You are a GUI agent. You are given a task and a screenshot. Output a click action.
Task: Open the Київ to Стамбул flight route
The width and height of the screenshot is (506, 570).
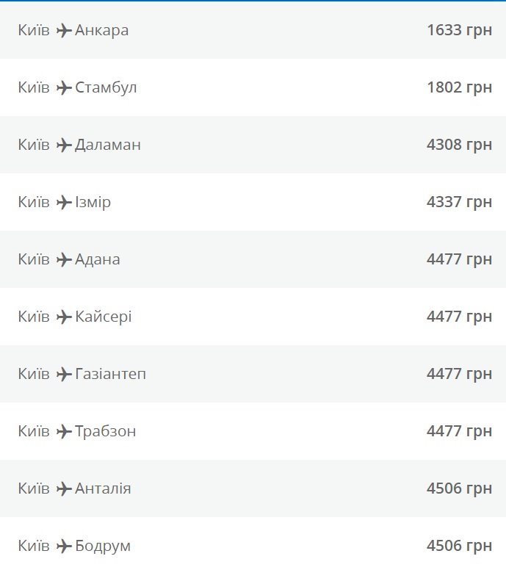pos(77,88)
